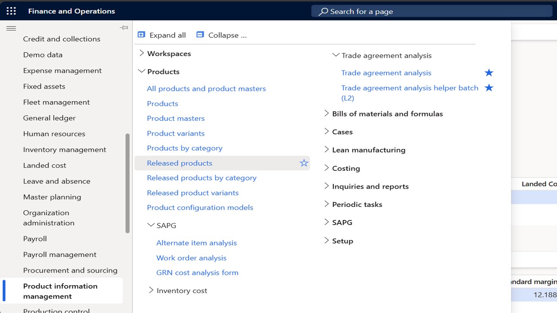Open Fixed assets module

click(x=44, y=86)
